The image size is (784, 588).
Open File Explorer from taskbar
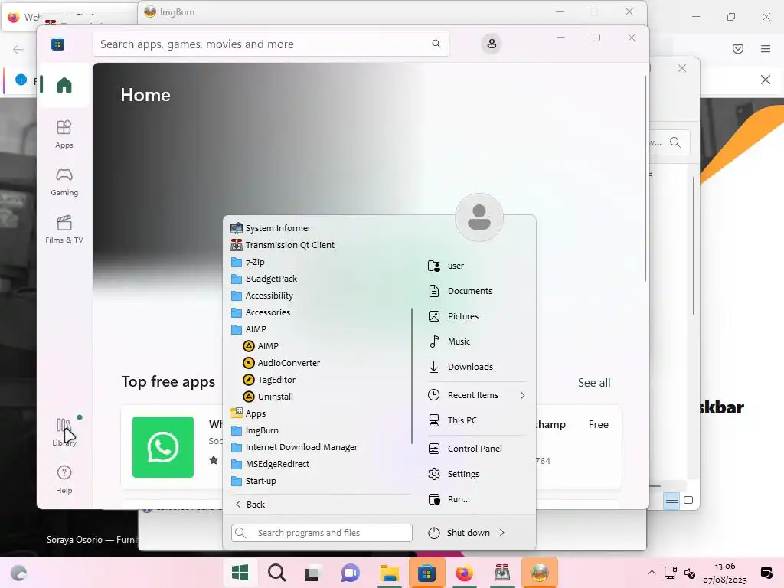389,573
